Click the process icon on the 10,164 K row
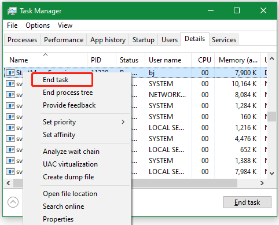The width and height of the screenshot is (279, 225). pyautogui.click(x=10, y=84)
